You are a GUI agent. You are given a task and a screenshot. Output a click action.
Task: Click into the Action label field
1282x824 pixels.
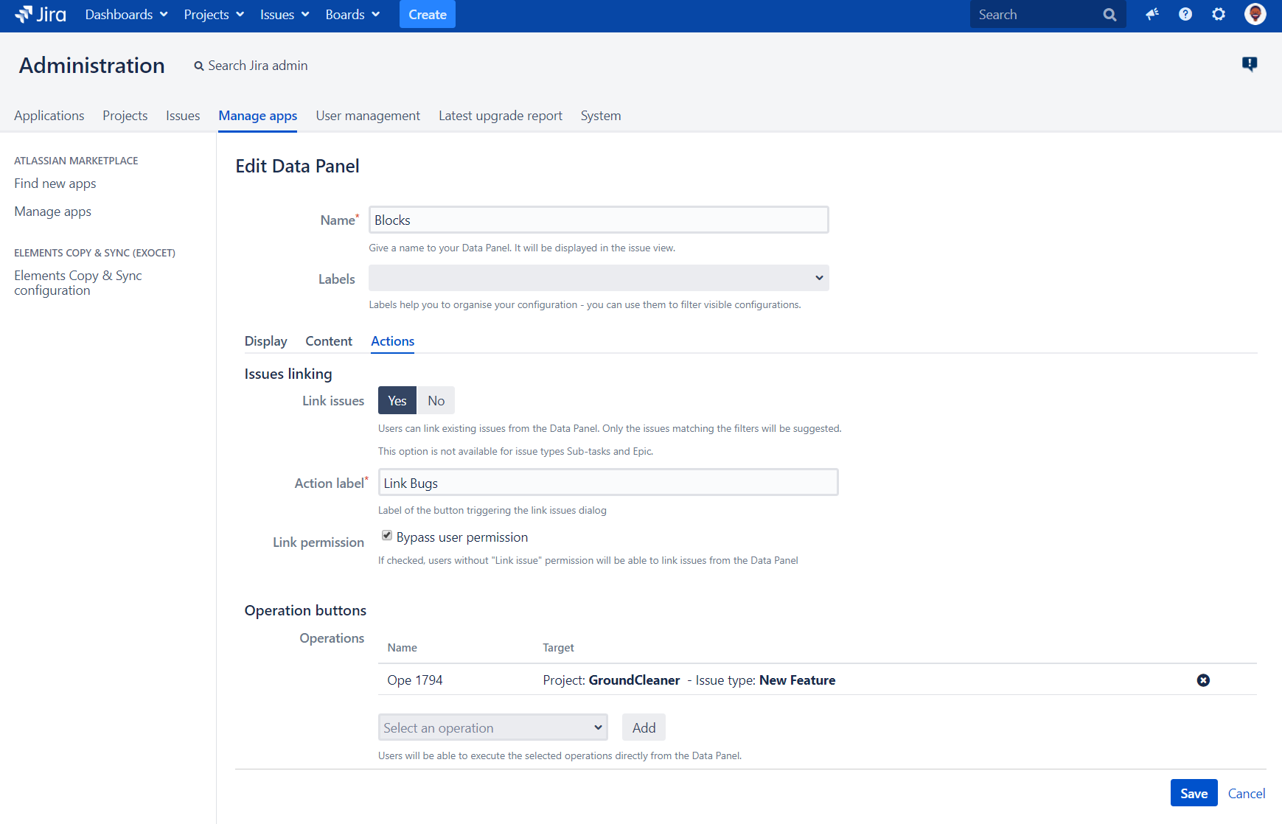click(x=608, y=483)
